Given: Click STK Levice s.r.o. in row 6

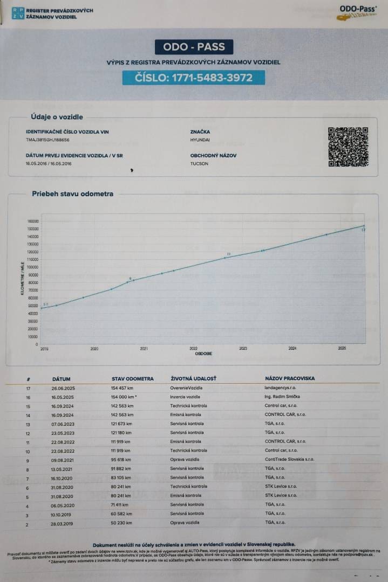Looking at the screenshot, I should click(x=281, y=486).
